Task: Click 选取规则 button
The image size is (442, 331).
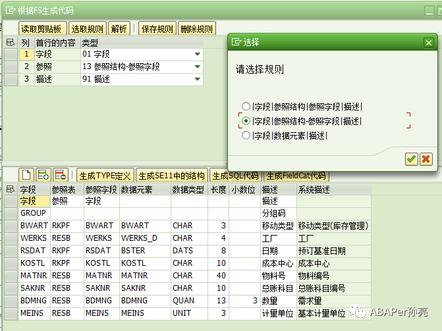Action: pyautogui.click(x=88, y=29)
